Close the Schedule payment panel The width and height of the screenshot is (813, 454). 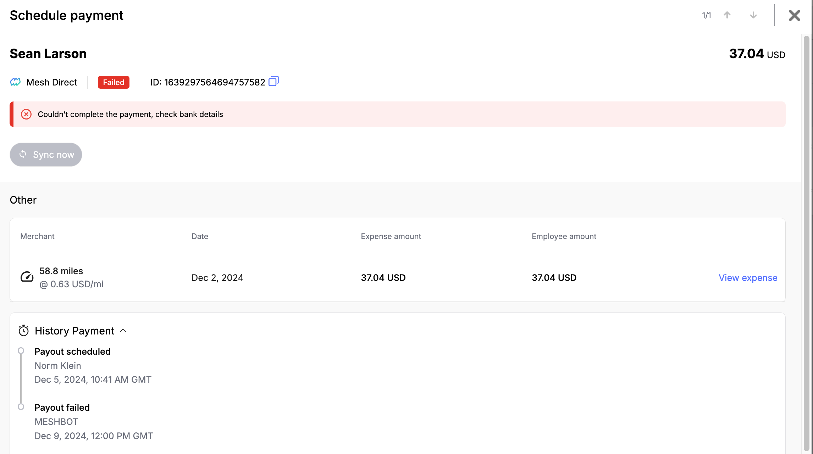(x=794, y=15)
